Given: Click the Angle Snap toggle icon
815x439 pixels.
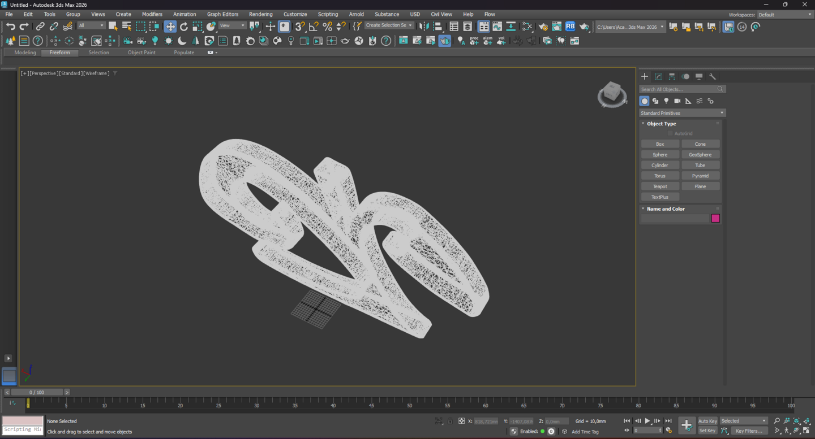Looking at the screenshot, I should [x=314, y=27].
